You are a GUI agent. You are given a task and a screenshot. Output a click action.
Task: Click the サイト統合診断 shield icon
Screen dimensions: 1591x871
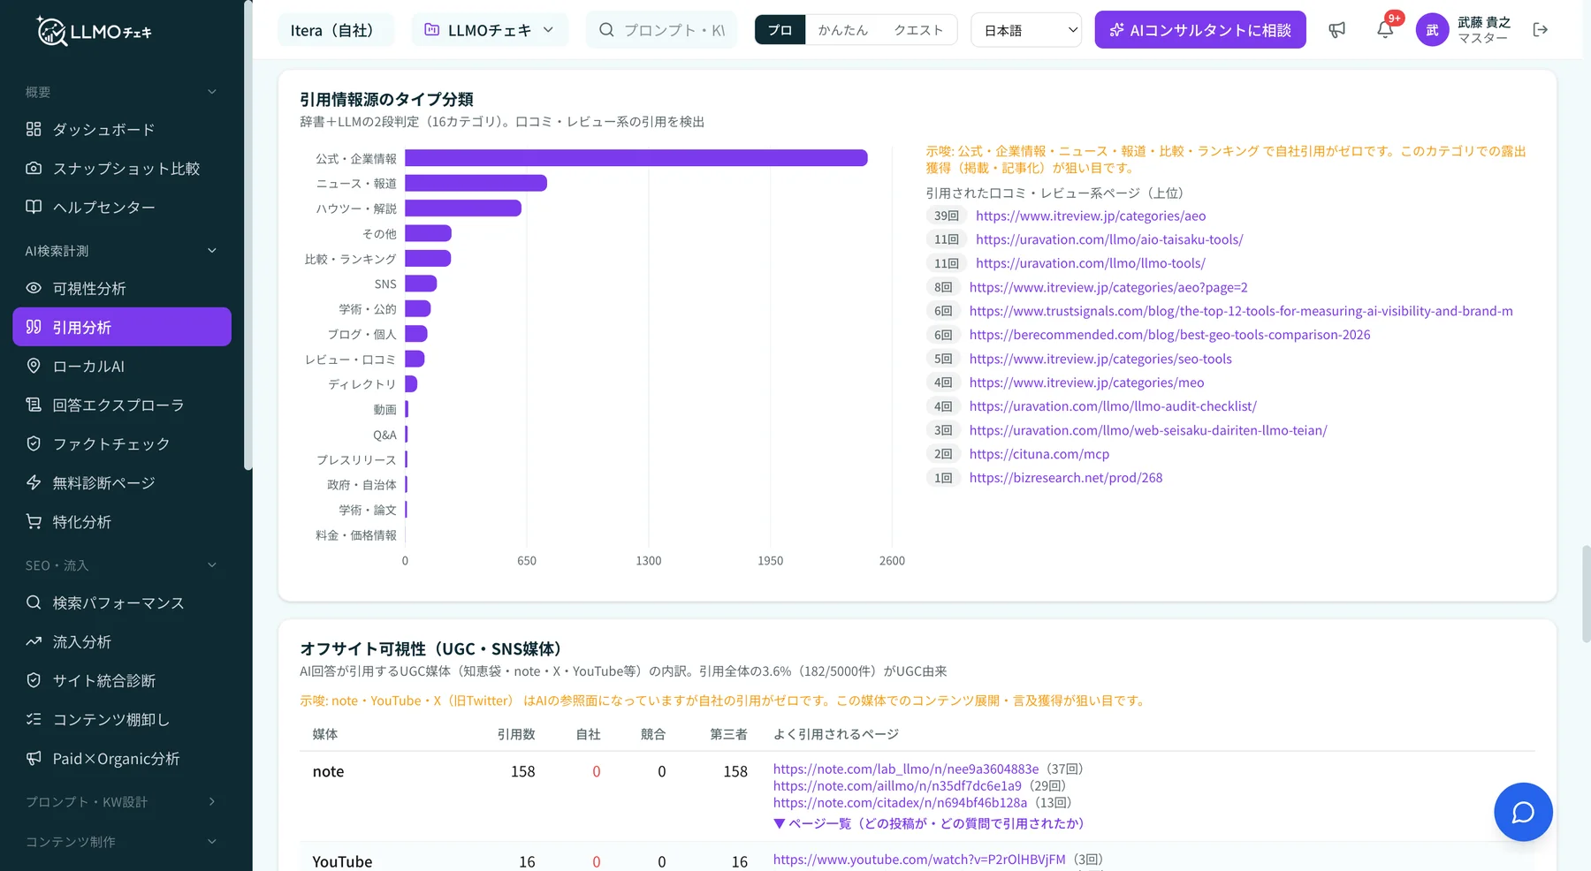[34, 680]
